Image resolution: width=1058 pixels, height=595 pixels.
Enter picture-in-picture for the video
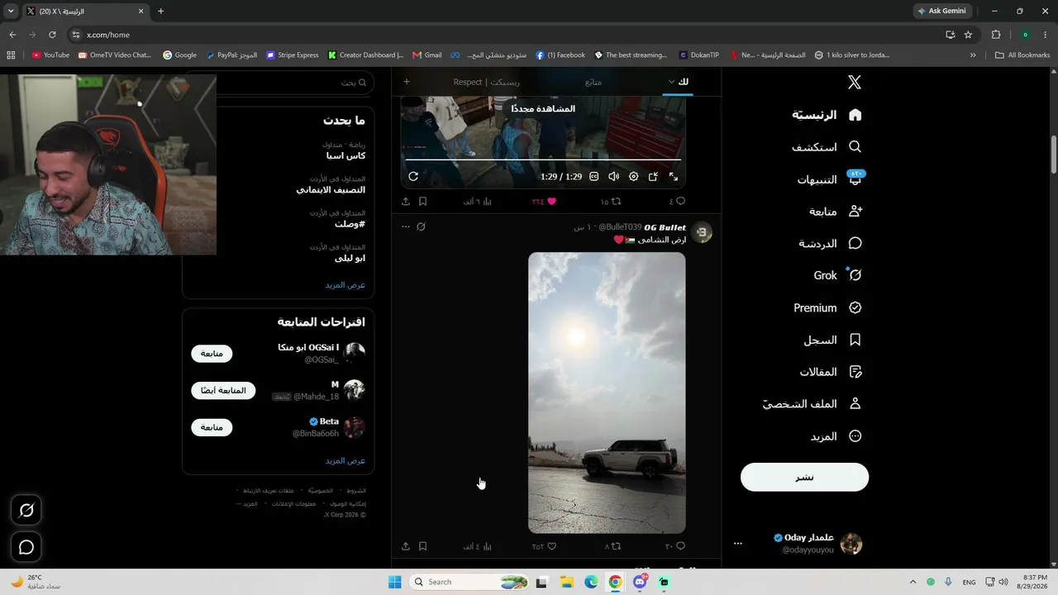point(653,176)
